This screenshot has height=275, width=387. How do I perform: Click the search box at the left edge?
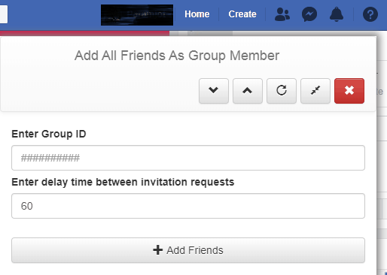pyautogui.click(x=4, y=14)
